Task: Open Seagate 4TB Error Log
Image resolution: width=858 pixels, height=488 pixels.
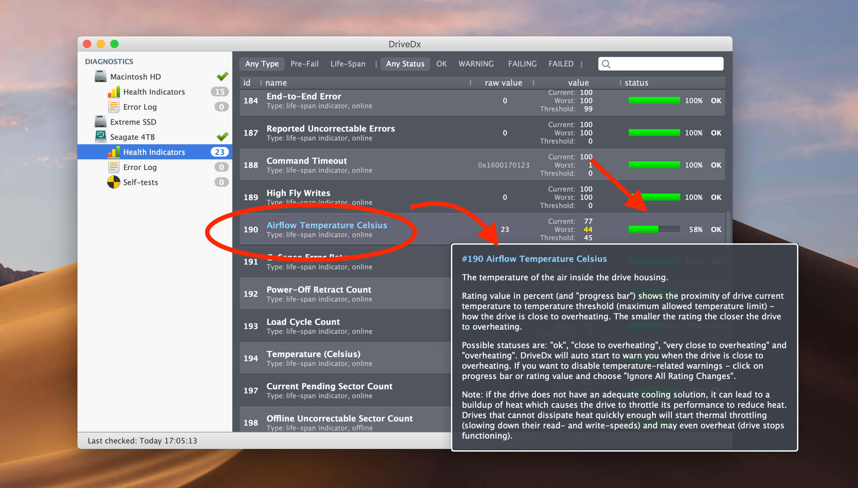Action: [140, 167]
